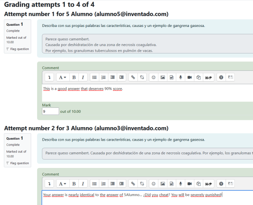Open paragraph styles dropdown in first comment editor
This screenshot has height=205, width=253.
pos(62,77)
